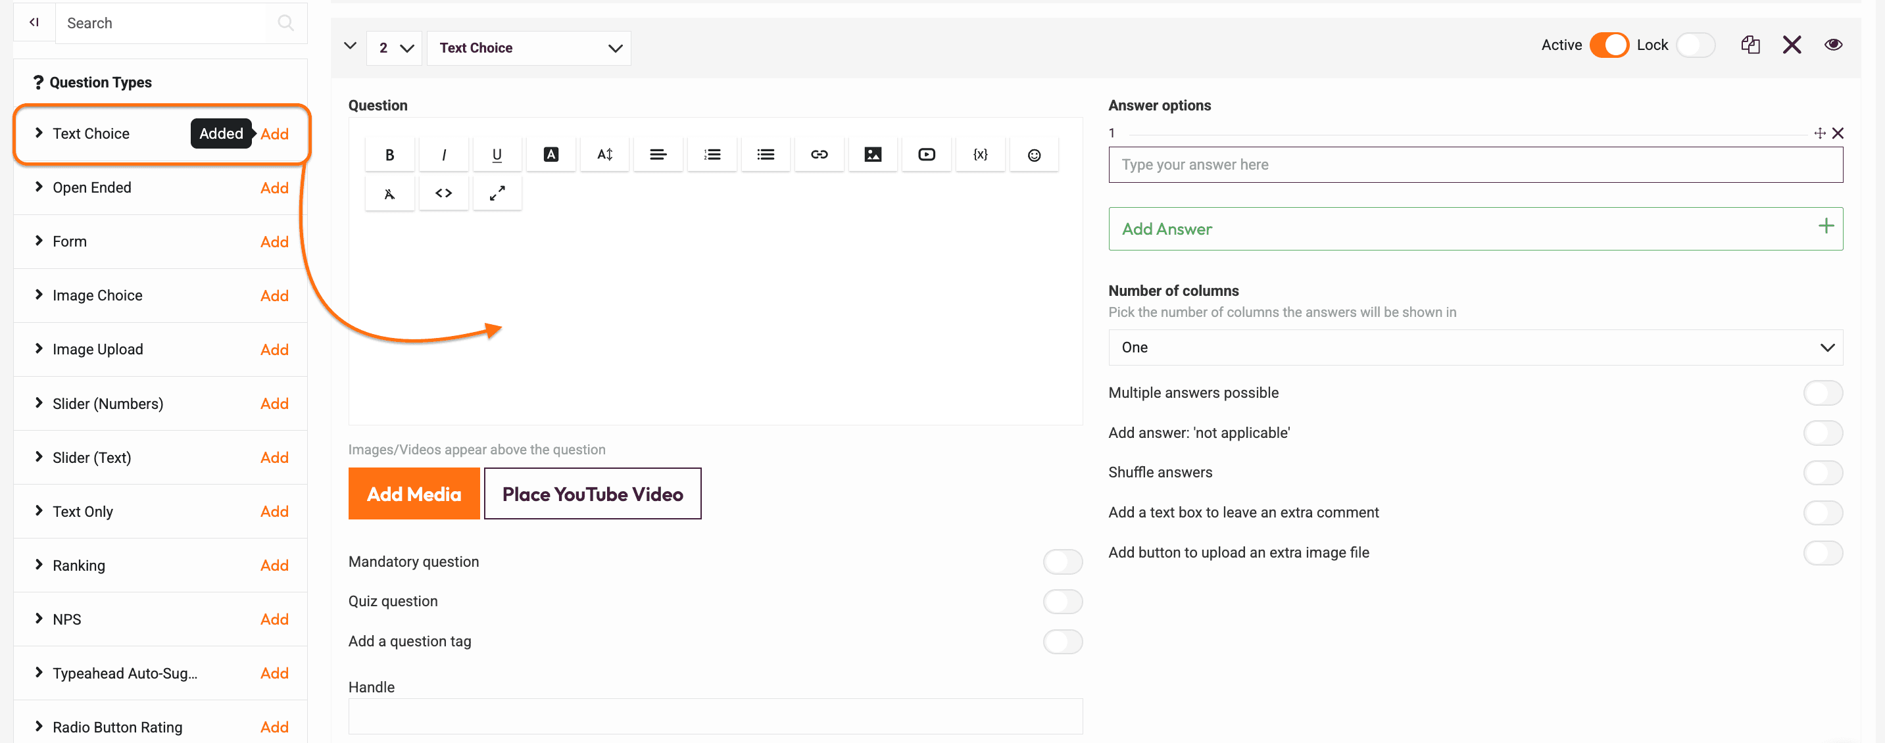Add an Open Ended question
The image size is (1885, 743).
[274, 188]
